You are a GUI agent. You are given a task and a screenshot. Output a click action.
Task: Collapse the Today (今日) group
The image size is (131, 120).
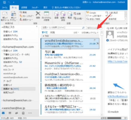point(43,36)
